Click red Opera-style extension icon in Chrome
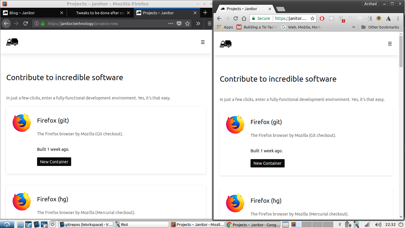Viewport: 405px width, 228px height. [x=322, y=18]
